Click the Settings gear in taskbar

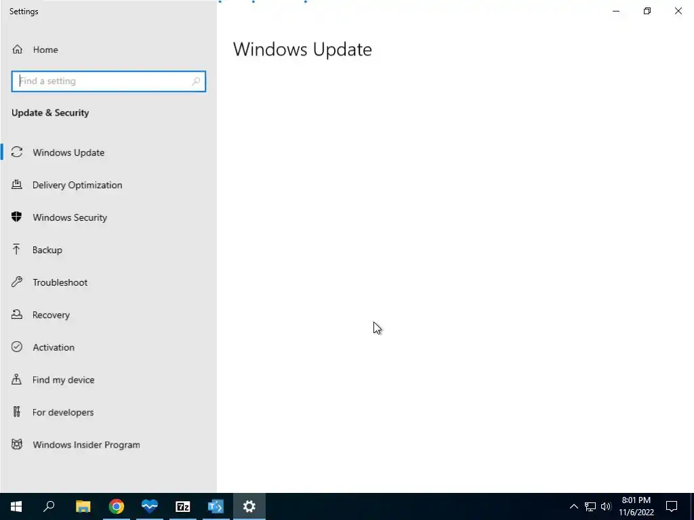tap(249, 506)
